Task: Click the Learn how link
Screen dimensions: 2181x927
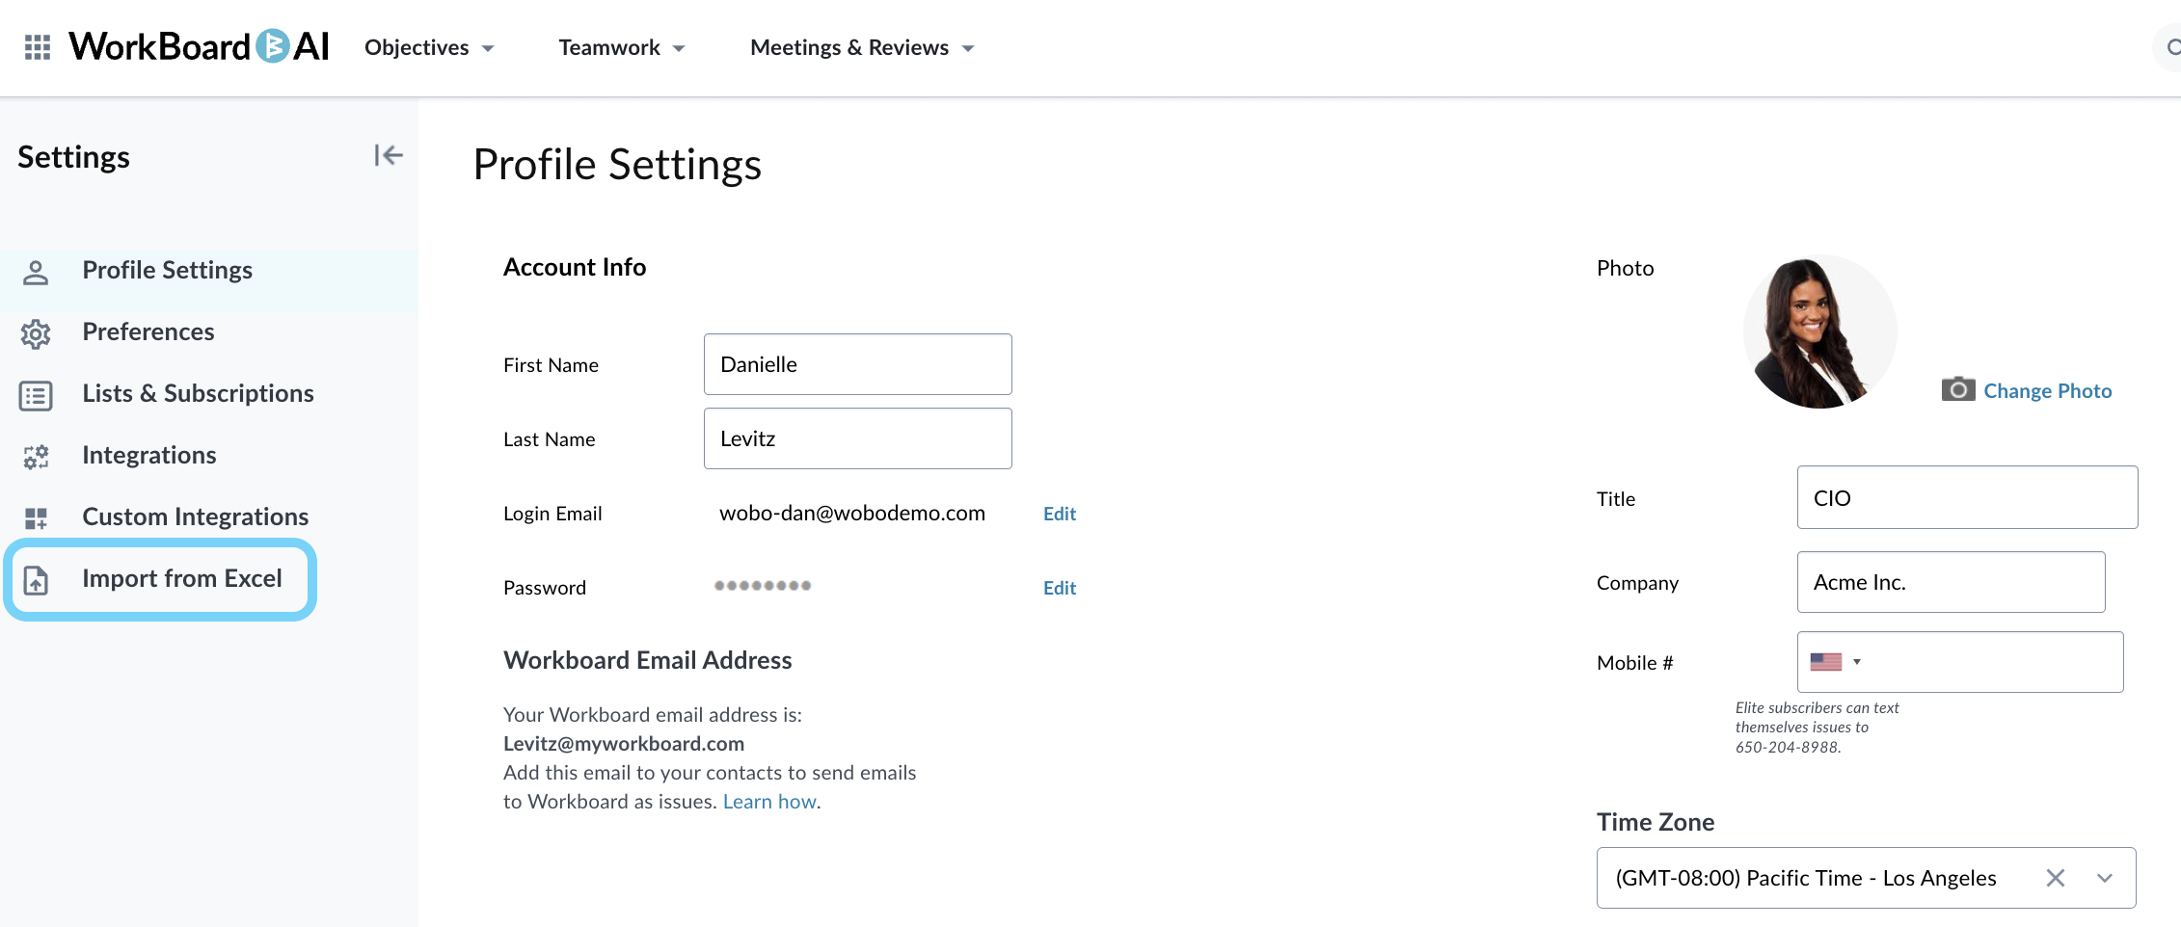Action: tap(769, 802)
